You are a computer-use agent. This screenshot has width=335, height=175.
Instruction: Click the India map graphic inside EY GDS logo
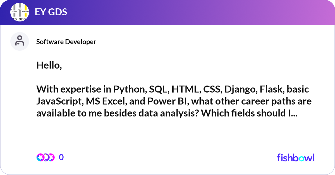coord(20,9)
